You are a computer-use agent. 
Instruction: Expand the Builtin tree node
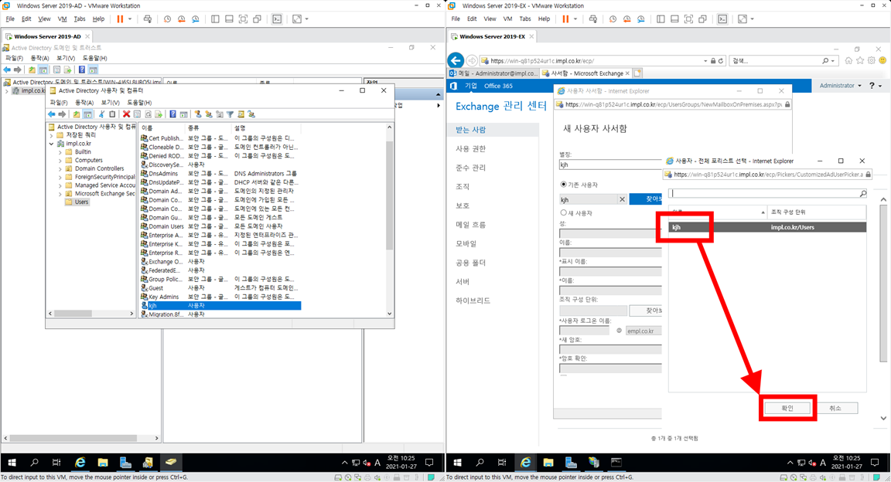click(x=60, y=152)
